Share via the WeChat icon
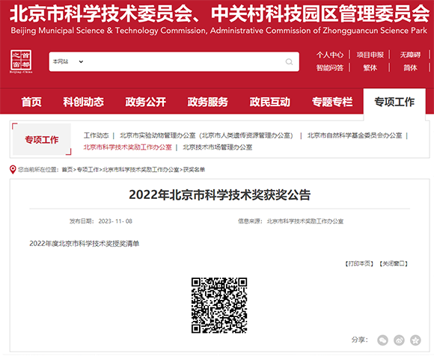 [x=382, y=340]
